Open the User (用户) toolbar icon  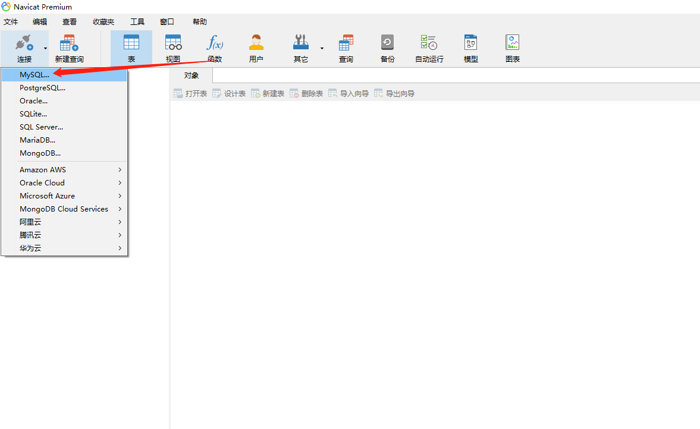coord(256,49)
